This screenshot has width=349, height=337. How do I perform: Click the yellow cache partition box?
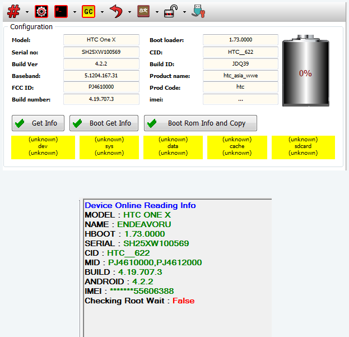click(238, 147)
